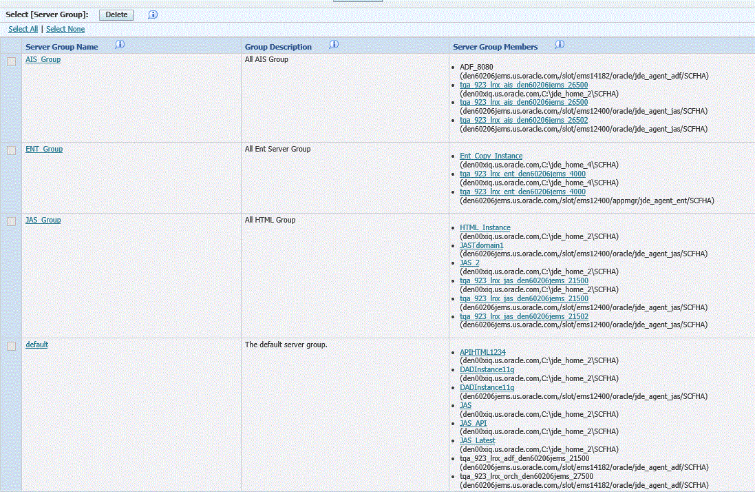Image resolution: width=755 pixels, height=492 pixels.
Task: Open tqa_923_lnx_ent_den60206jems_4000 link with jde_home_4 path
Action: tap(523, 174)
